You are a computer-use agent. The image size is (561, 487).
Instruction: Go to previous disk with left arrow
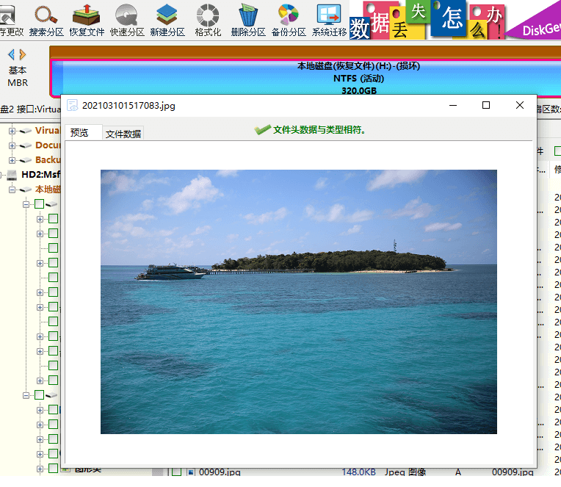pos(11,54)
